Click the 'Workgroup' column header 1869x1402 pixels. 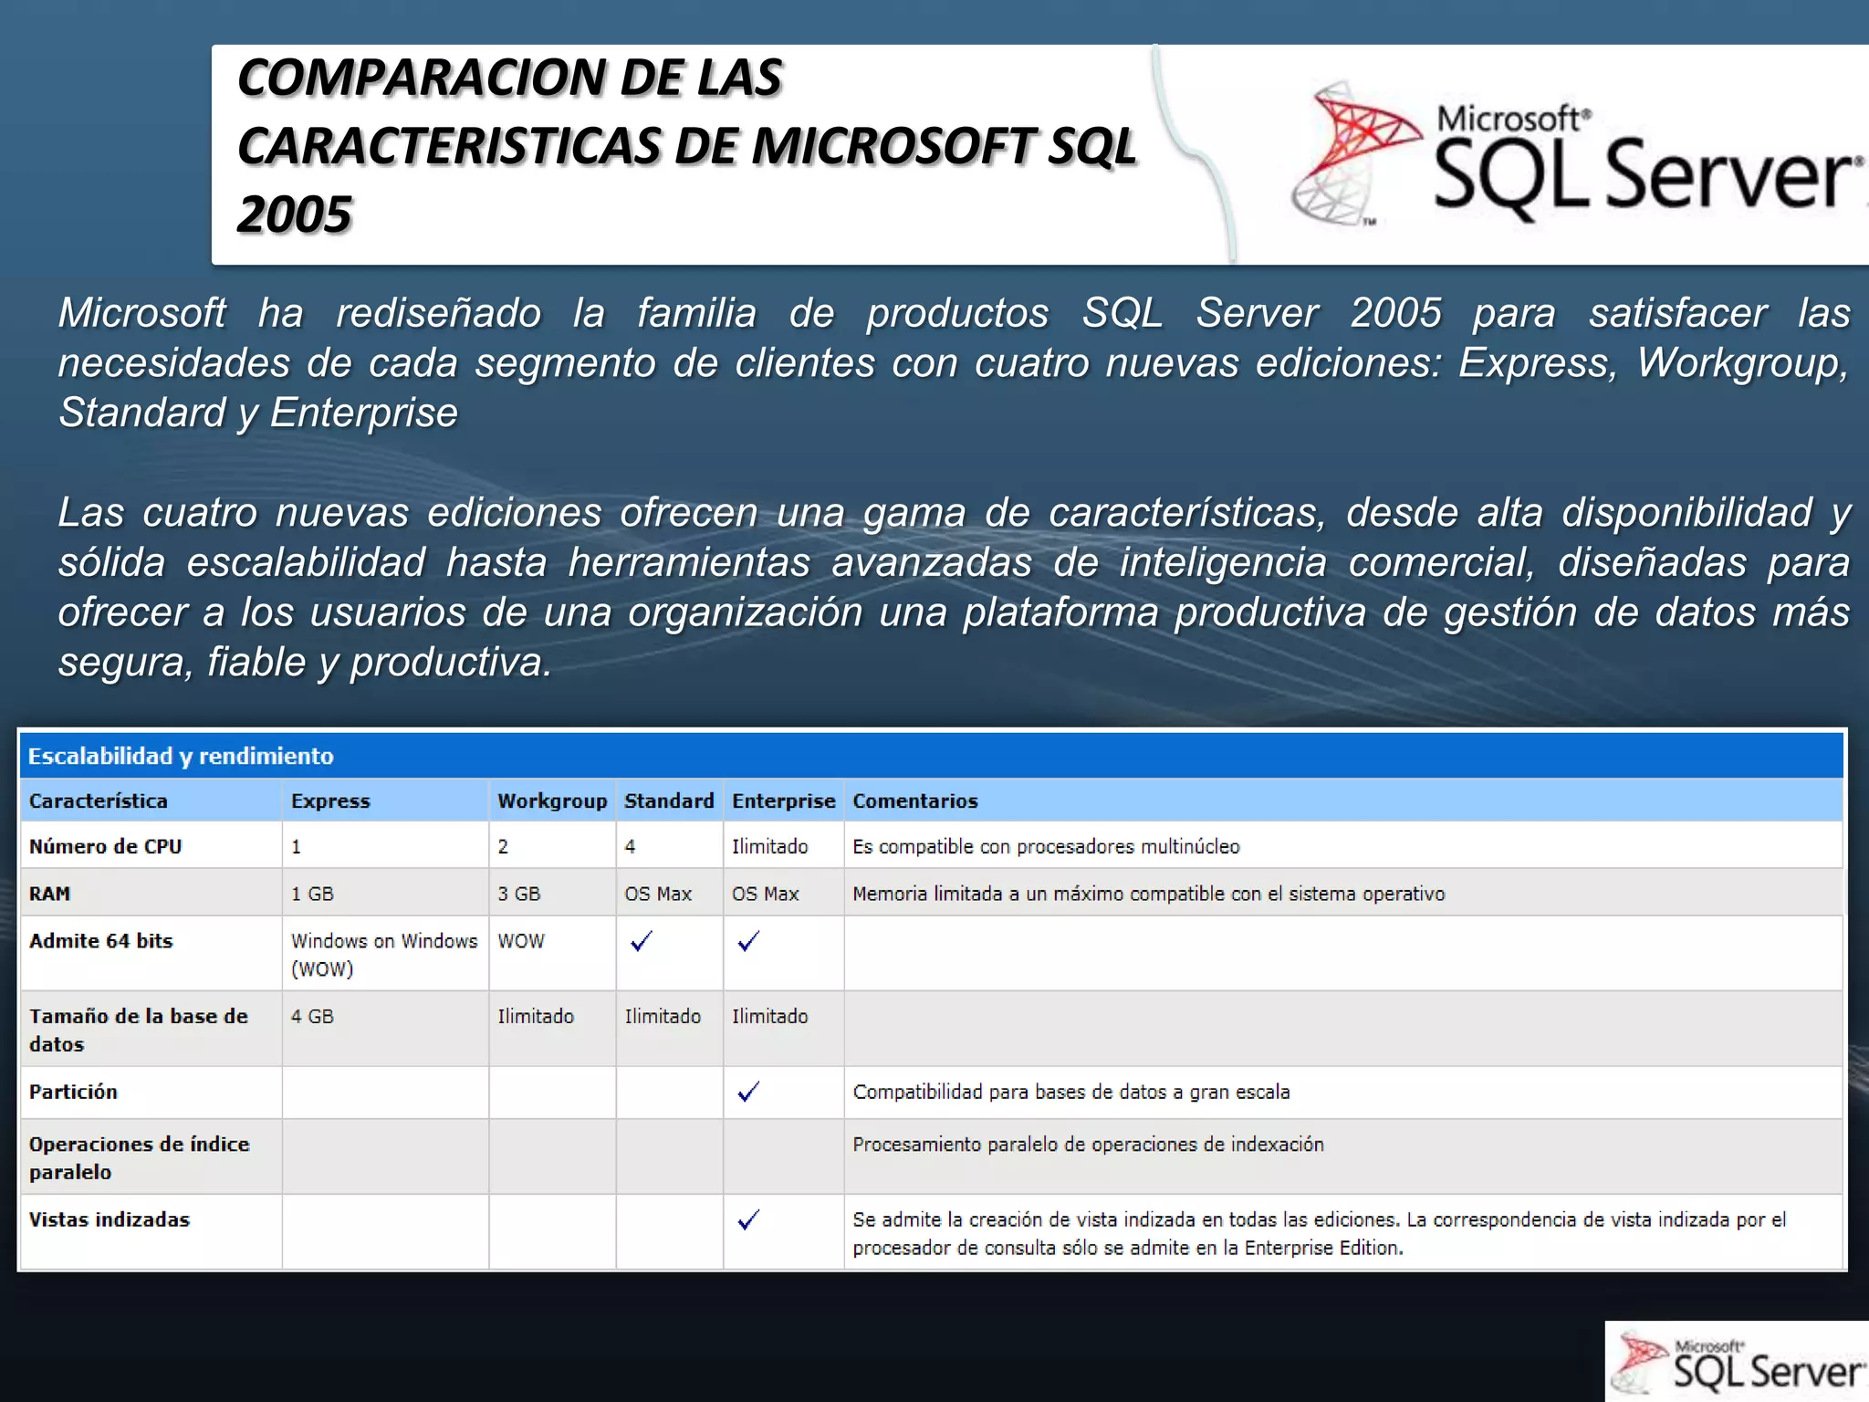tap(552, 800)
